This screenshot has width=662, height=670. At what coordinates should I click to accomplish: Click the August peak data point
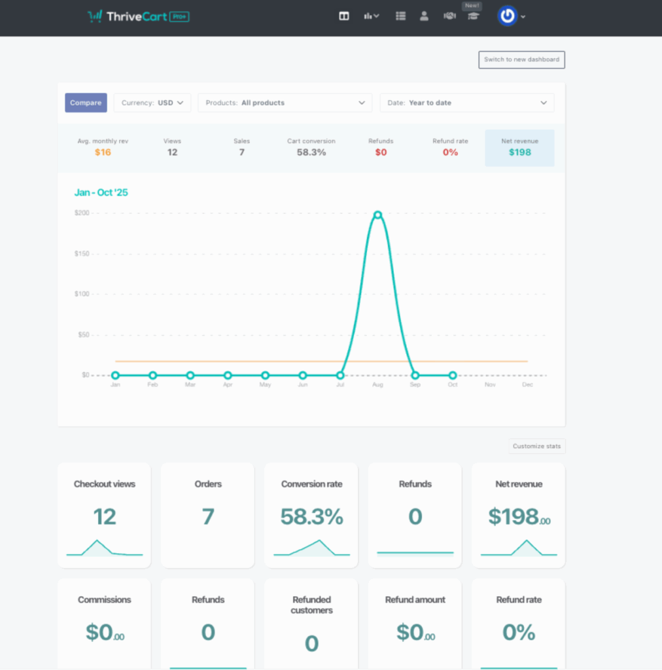[x=377, y=215]
